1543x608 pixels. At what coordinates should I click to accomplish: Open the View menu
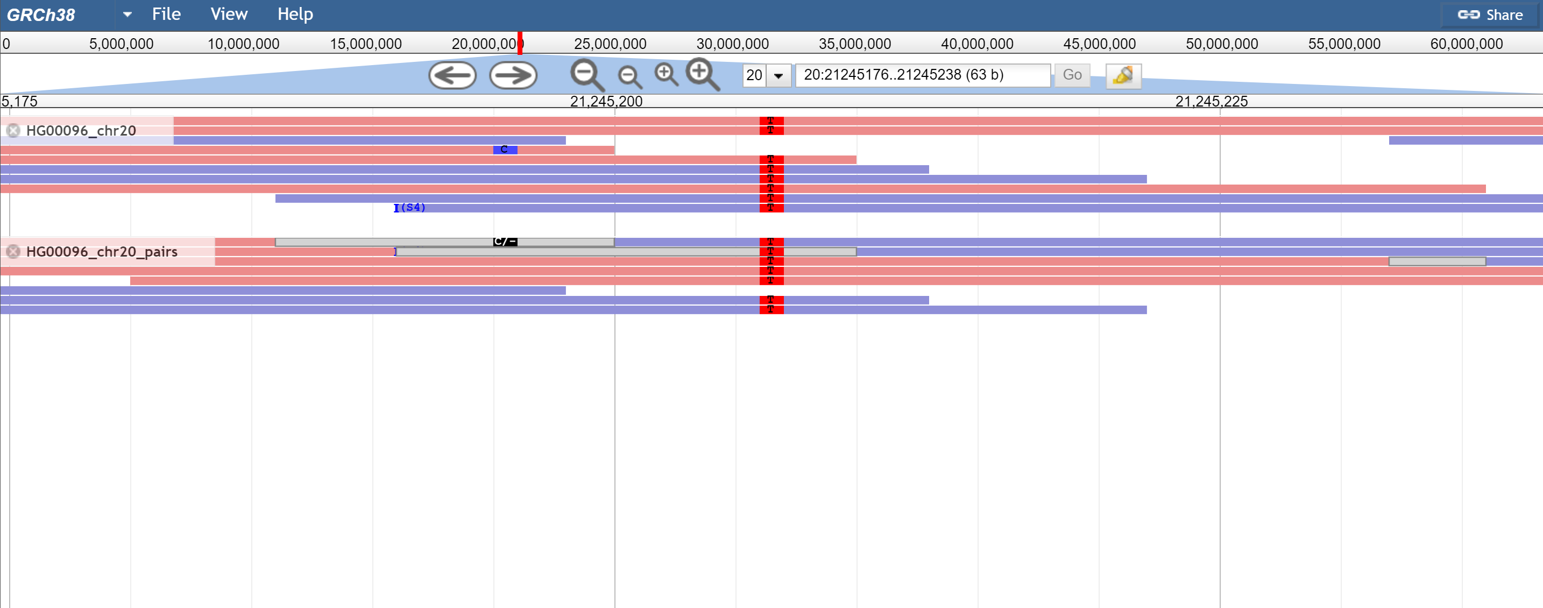click(x=229, y=15)
